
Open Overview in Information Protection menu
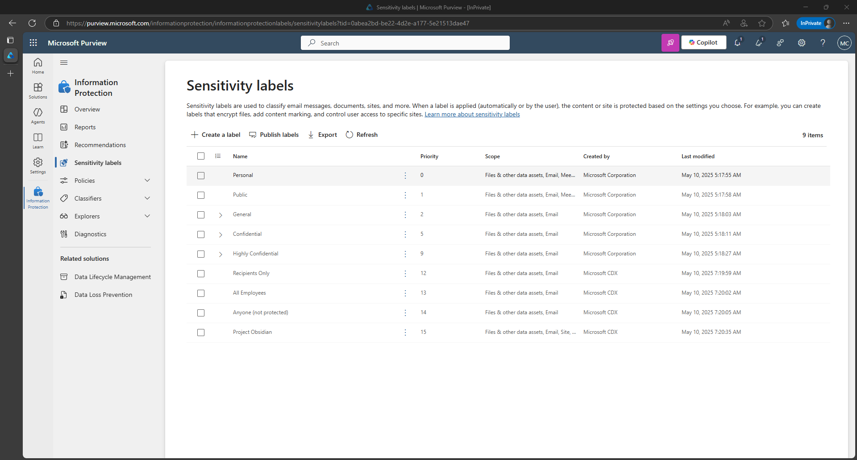point(87,109)
